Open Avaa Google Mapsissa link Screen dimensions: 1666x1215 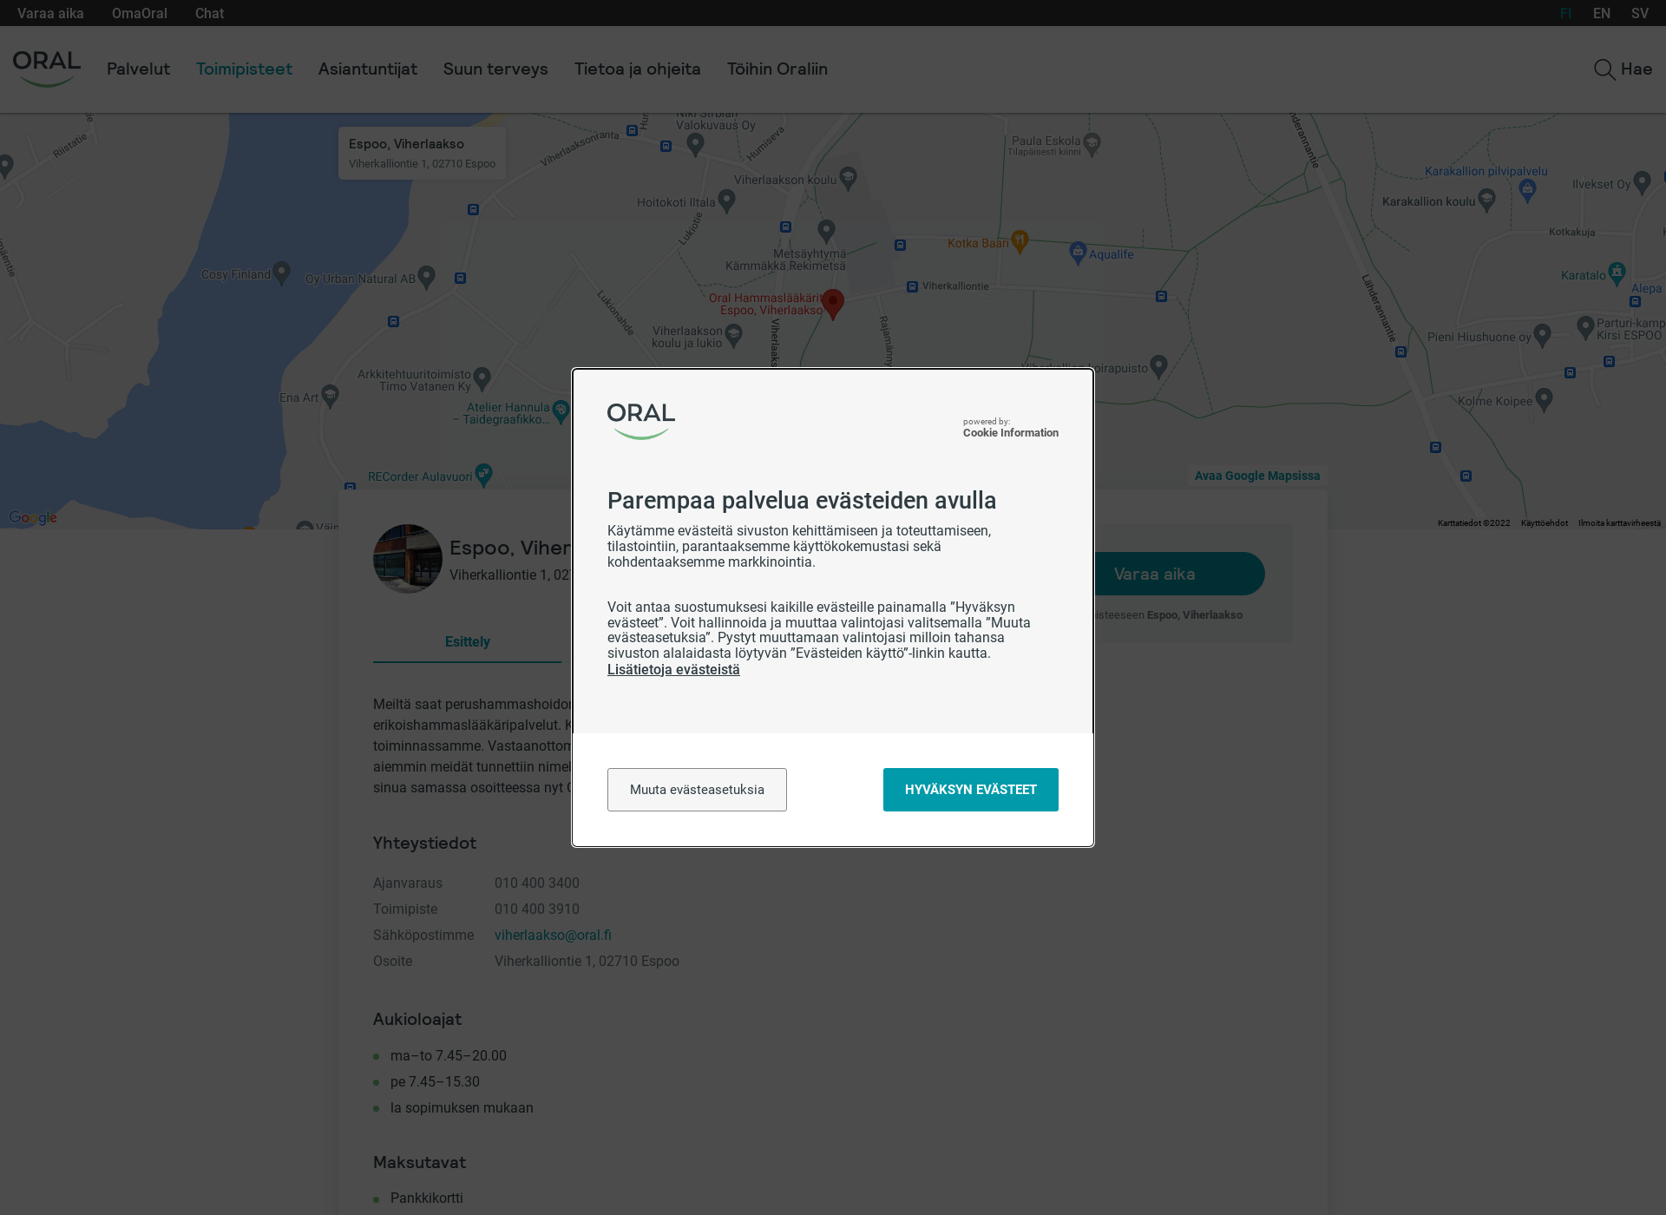[1256, 476]
